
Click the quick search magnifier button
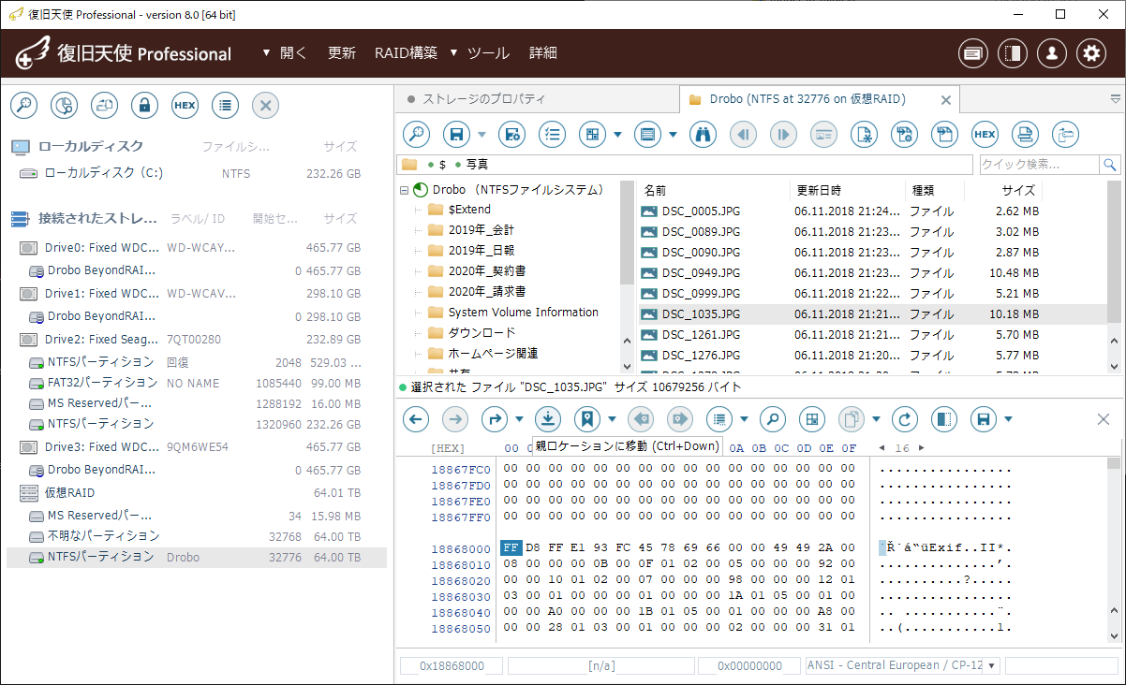[x=1110, y=165]
